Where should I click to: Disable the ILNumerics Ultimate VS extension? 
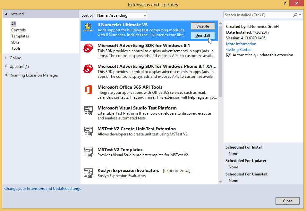click(203, 26)
